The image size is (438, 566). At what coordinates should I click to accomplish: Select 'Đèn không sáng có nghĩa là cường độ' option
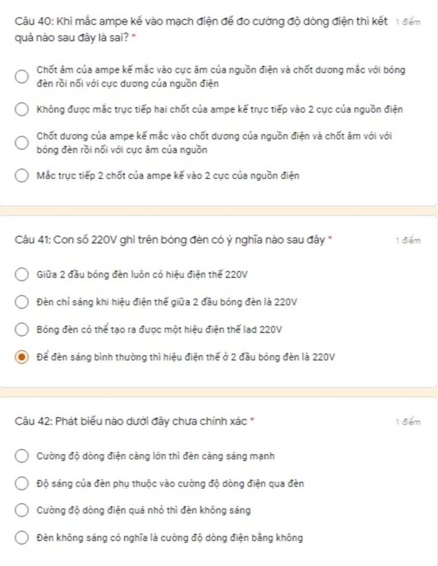coord(21,538)
